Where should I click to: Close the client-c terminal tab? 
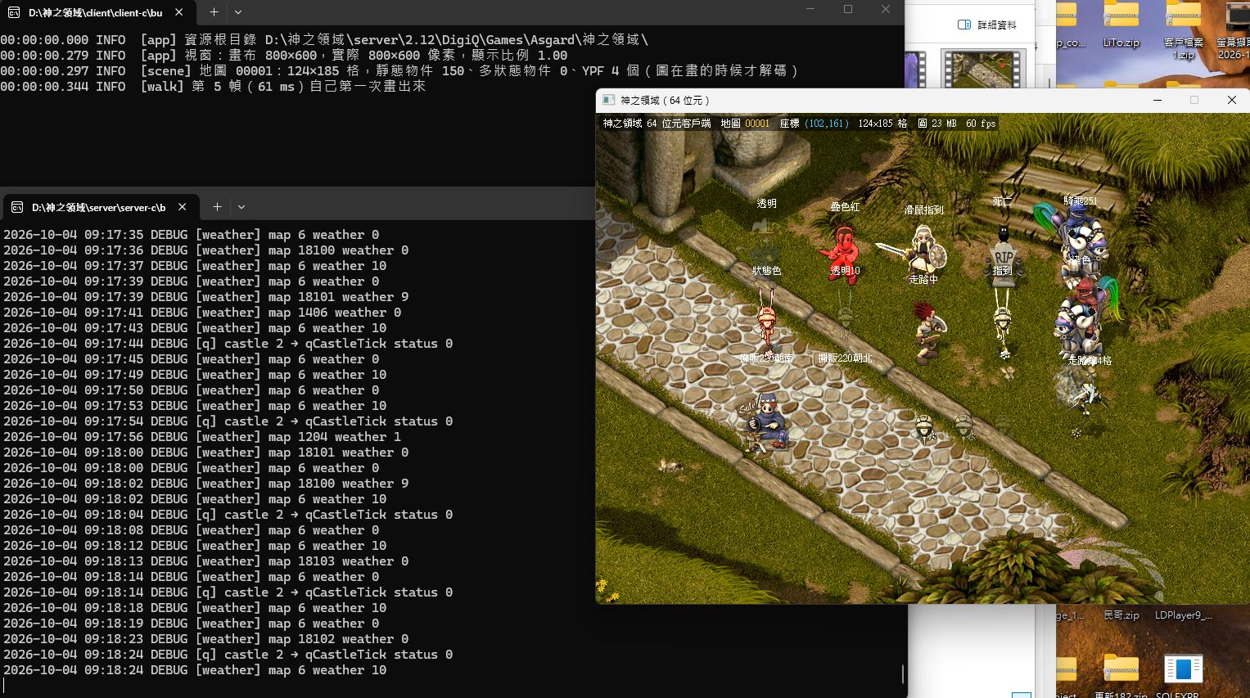click(x=178, y=12)
